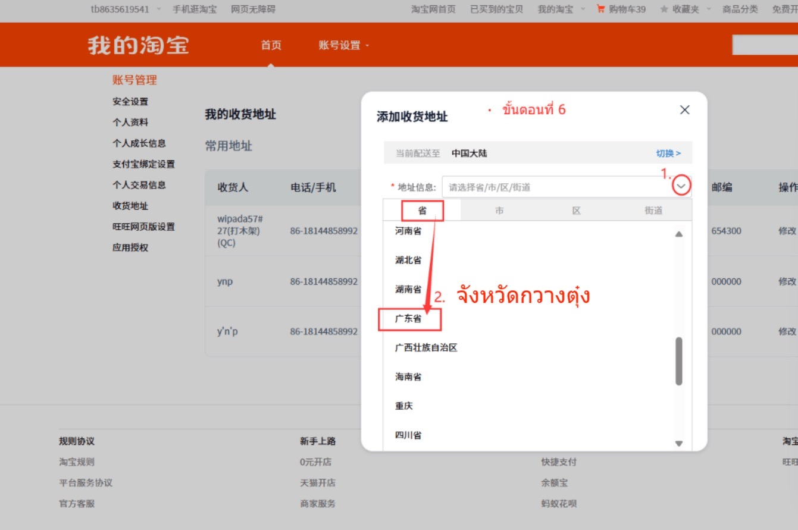The width and height of the screenshot is (798, 530).
Task: Select 广西壮族自治区 from the list
Action: [426, 347]
